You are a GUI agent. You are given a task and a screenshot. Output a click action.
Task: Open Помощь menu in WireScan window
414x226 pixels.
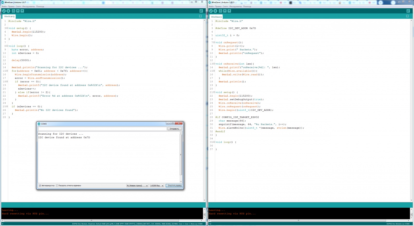pyautogui.click(x=40, y=6)
